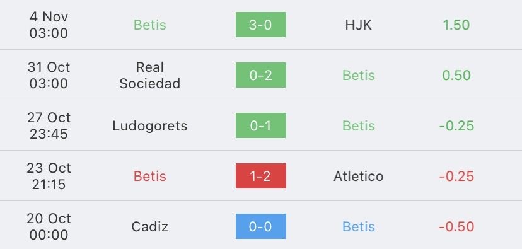Screen dimensions: 522x249
Task: Open the blue 0-0 Cadiz score badge
Action: point(260,226)
